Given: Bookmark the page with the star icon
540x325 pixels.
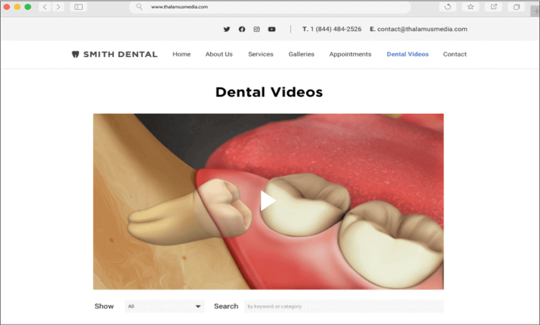Looking at the screenshot, I should 470,7.
